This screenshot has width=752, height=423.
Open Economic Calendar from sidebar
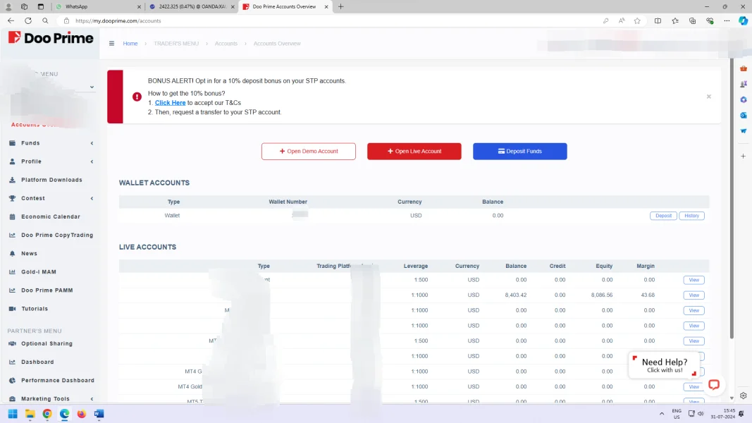click(50, 216)
